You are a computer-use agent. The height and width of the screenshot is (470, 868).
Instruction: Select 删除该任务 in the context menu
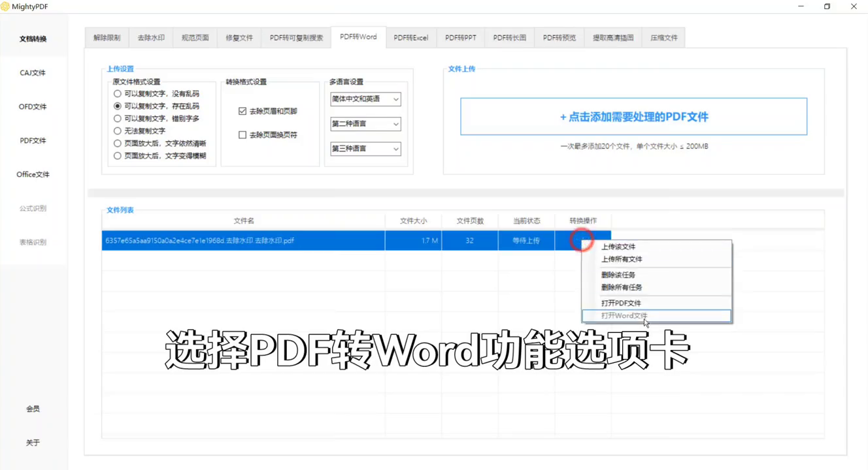point(656,275)
